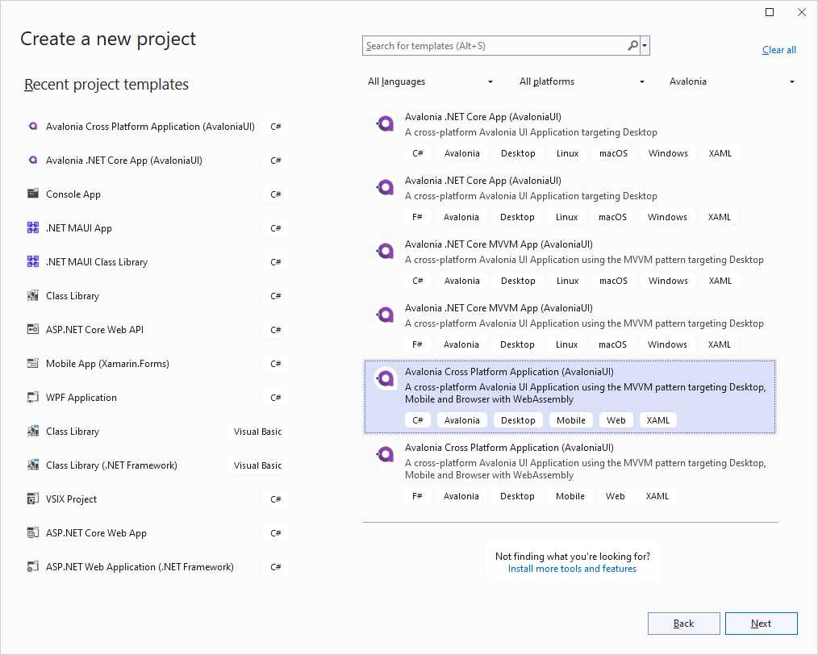Click the search magnifier icon

point(632,45)
